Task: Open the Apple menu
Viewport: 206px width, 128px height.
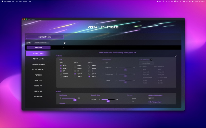Action: [2, 1]
